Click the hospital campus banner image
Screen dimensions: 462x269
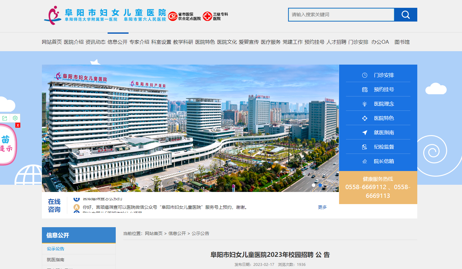click(190, 128)
